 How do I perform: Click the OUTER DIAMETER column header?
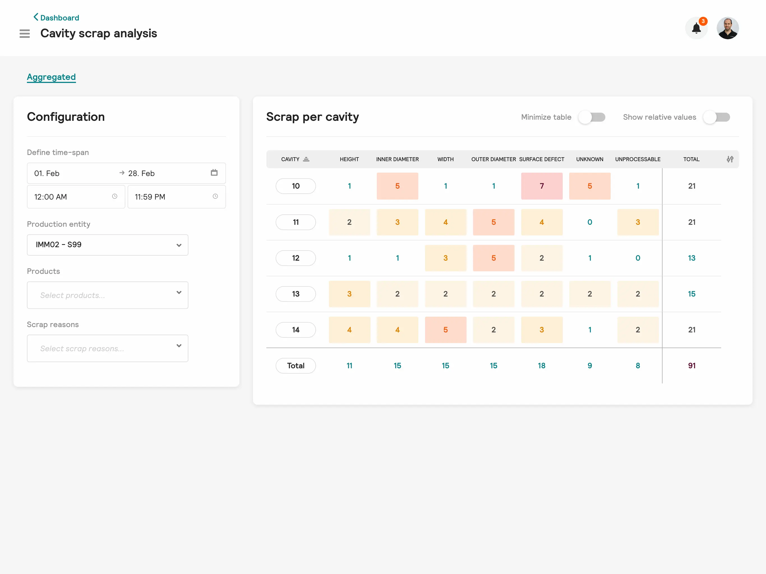tap(493, 159)
